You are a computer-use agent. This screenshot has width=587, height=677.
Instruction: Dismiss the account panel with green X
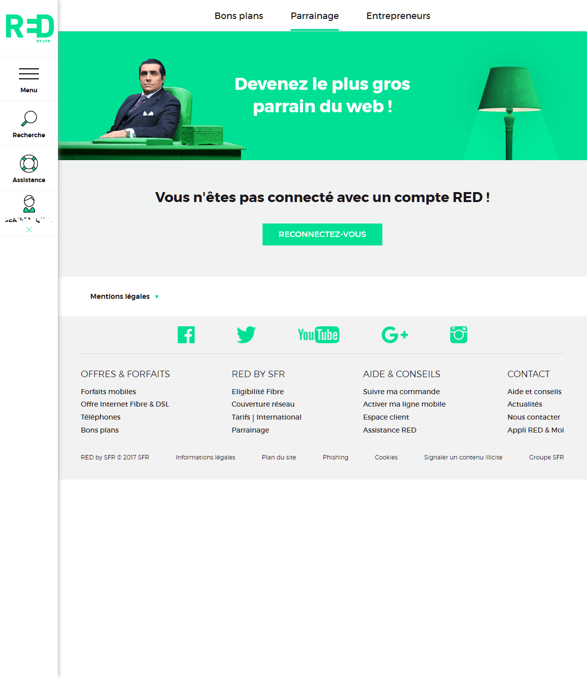click(29, 230)
